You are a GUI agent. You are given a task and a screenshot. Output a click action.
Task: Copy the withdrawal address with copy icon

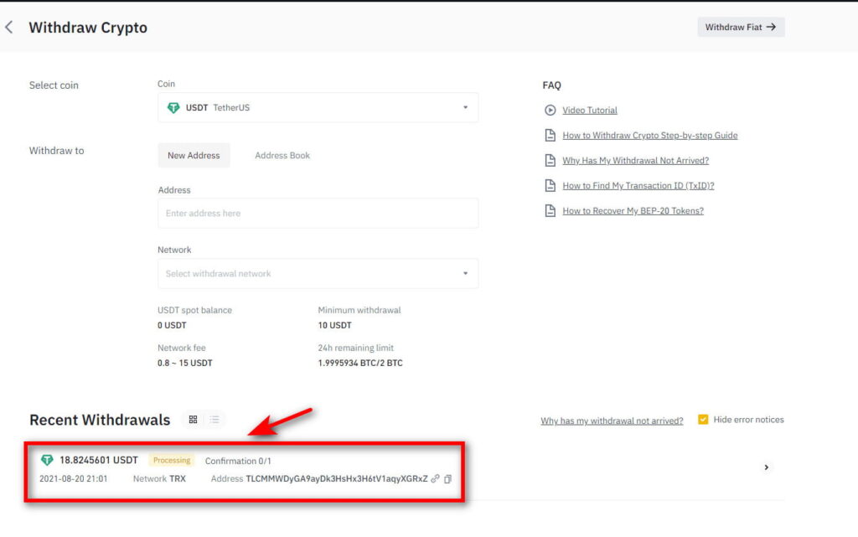447,479
